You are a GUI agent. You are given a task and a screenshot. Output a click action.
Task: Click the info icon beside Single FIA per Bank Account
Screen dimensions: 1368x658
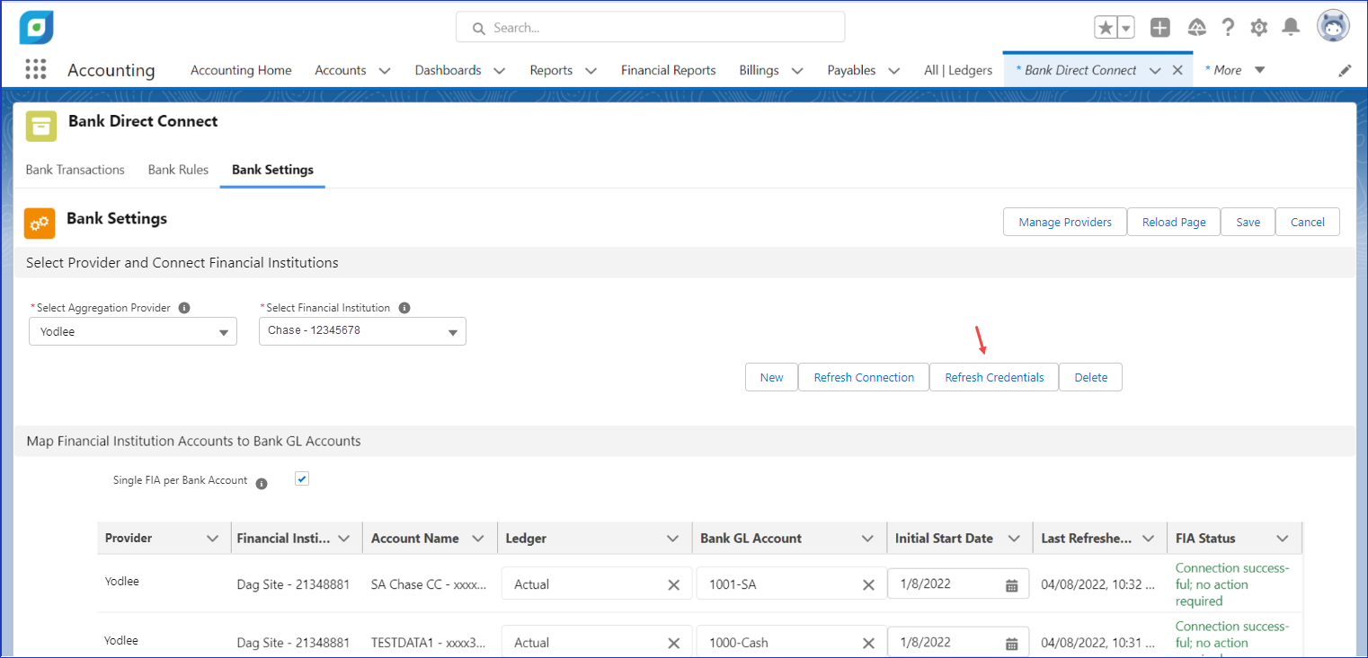click(262, 484)
